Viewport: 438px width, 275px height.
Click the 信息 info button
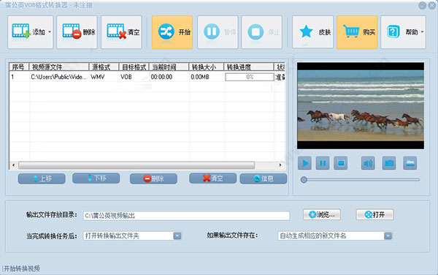264,178
